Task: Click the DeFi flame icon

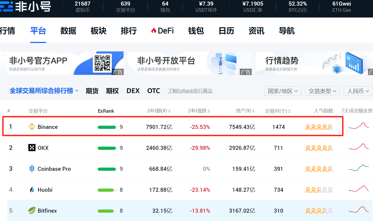Action: 154,31
